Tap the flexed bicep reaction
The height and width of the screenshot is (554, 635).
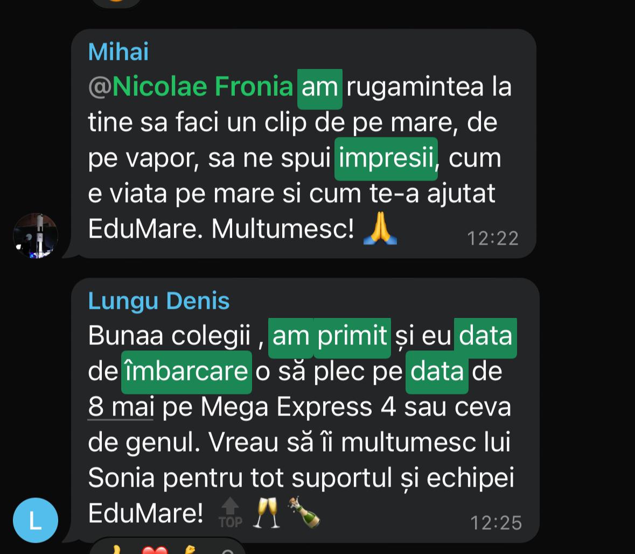click(190, 550)
